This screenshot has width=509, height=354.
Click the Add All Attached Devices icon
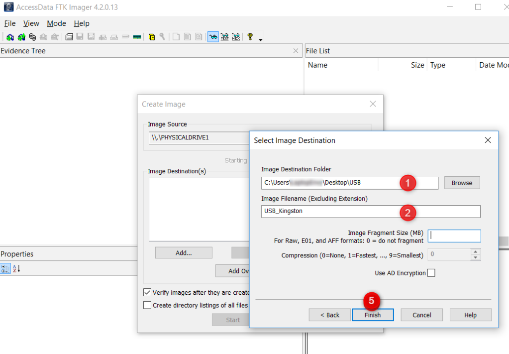click(x=21, y=37)
